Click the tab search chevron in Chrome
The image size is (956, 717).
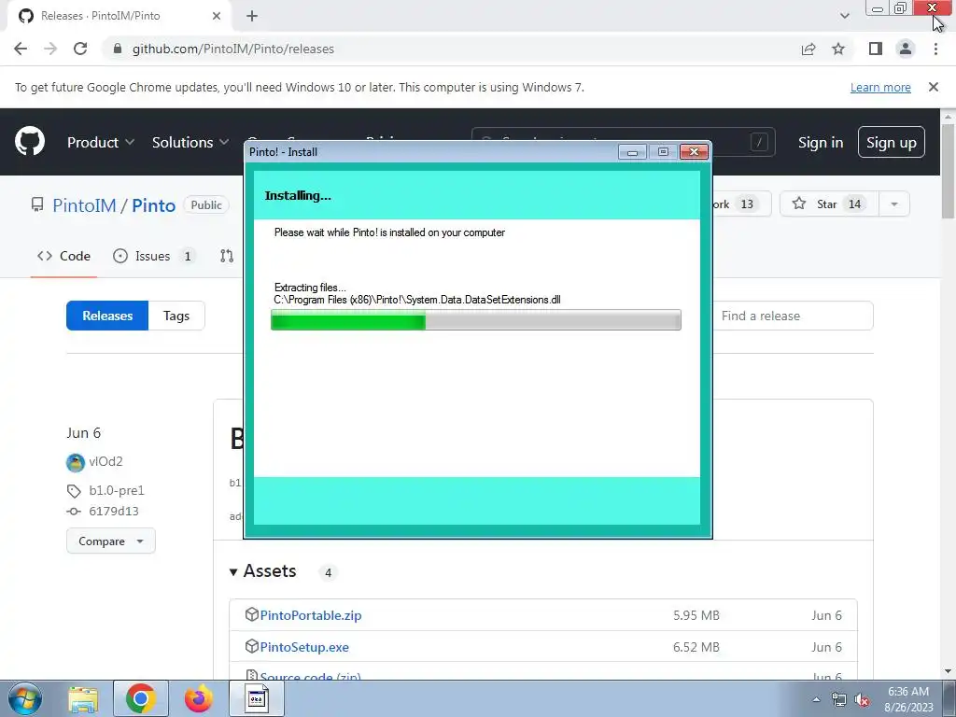(844, 16)
